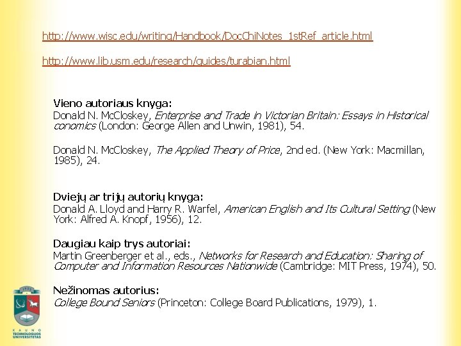This screenshot has height=346, width=461.
Task: Click the title 'Enterprise and Trade in Victorian Britain'
Action: pyautogui.click(x=250, y=115)
